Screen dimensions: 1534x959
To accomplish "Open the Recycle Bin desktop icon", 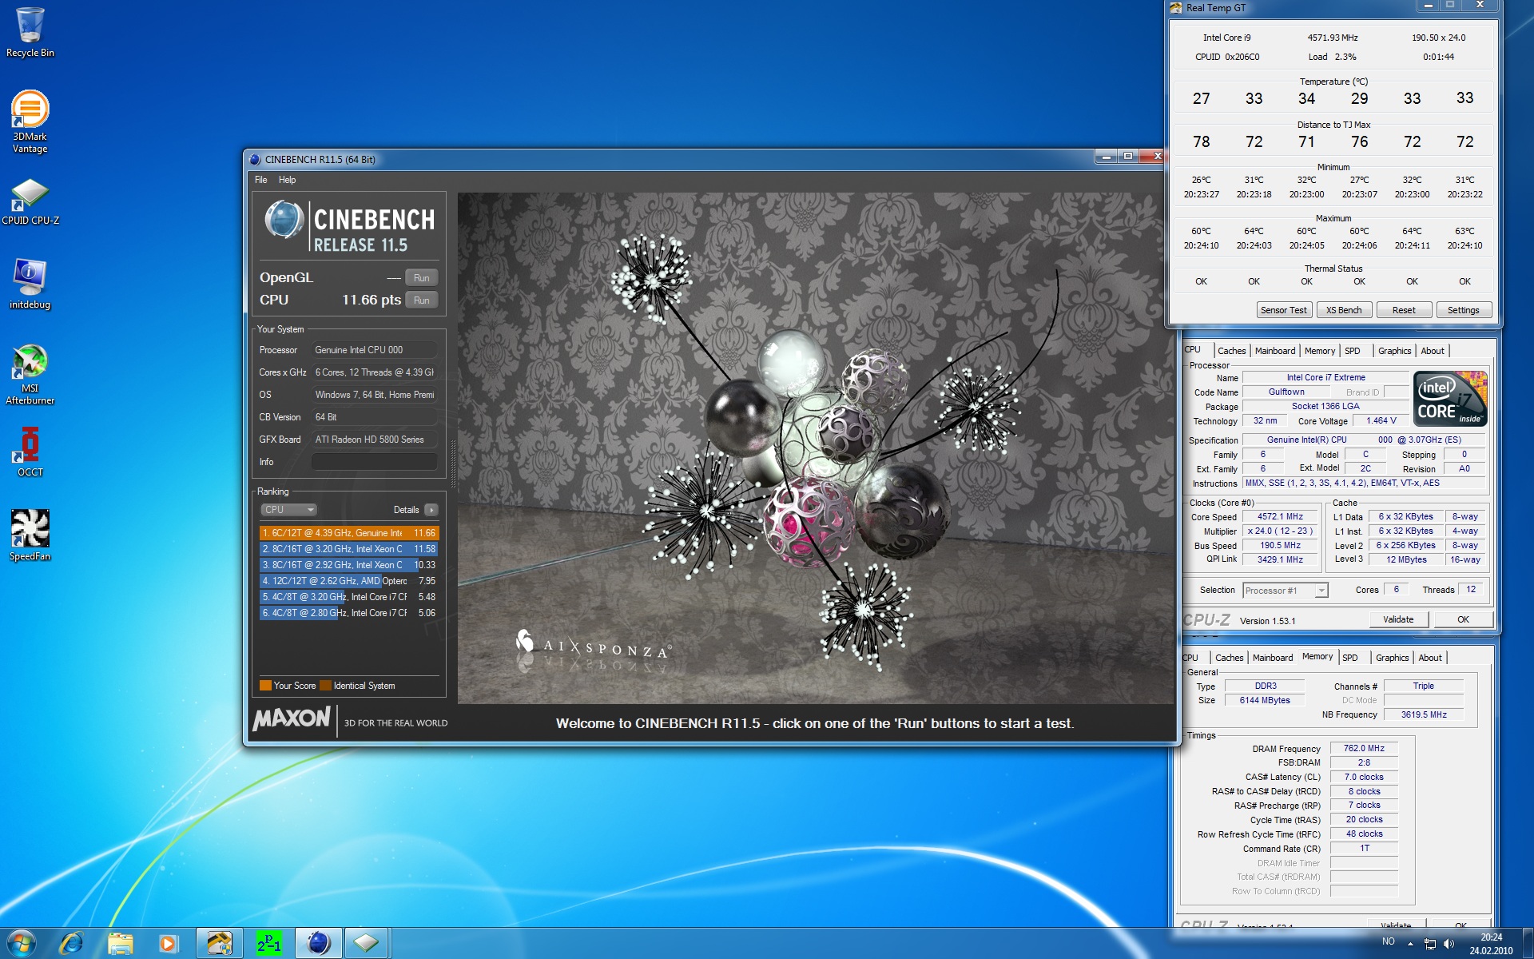I will [x=30, y=32].
